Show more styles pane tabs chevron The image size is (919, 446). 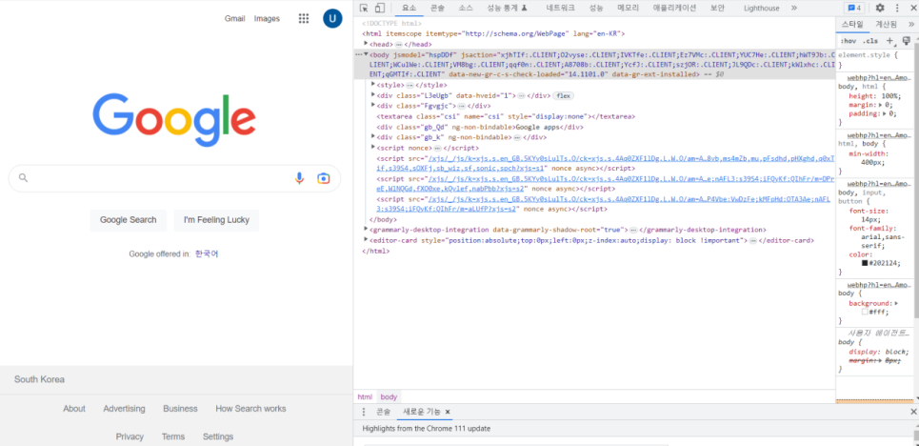coord(911,24)
